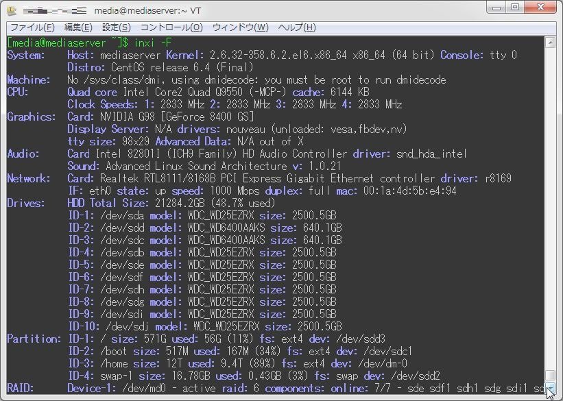This screenshot has height=401, width=563.
Task: Click the '1000 Mbps' speed value
Action: pos(235,191)
